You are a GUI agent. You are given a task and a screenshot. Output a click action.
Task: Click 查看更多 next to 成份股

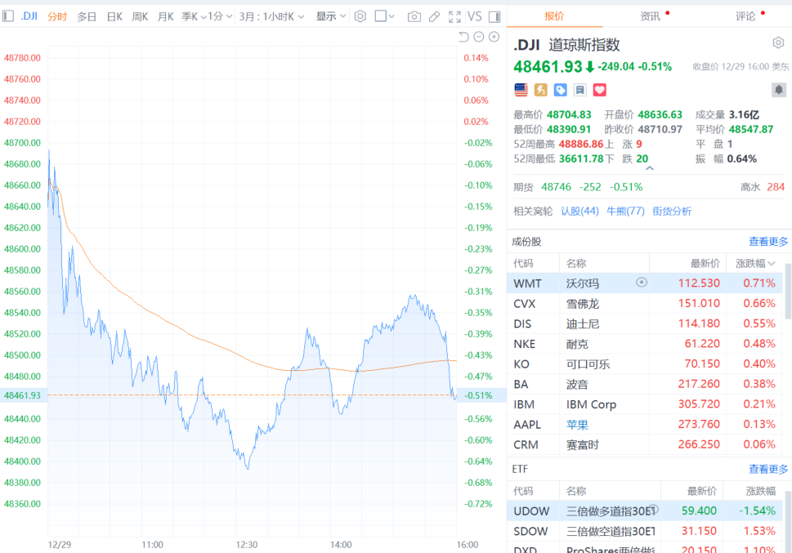tap(768, 242)
